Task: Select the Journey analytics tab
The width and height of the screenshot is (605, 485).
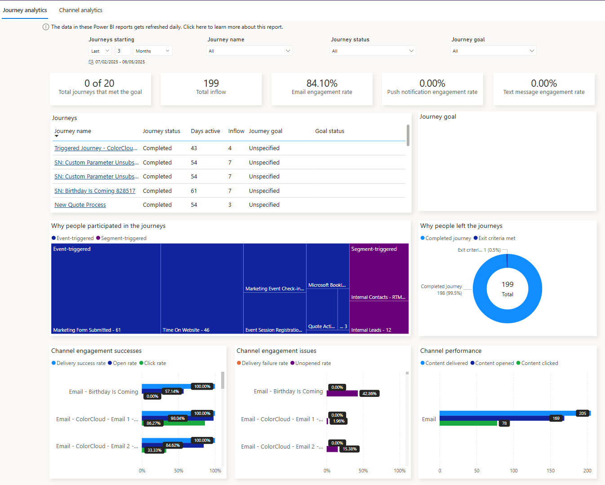Action: click(x=25, y=10)
